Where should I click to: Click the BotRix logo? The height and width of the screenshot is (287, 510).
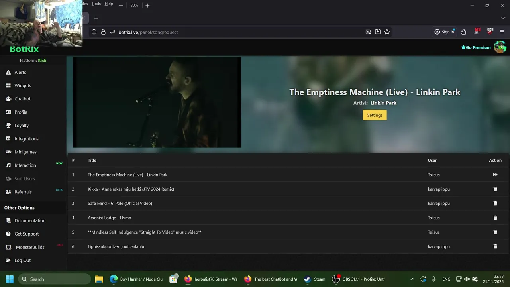pos(24,49)
